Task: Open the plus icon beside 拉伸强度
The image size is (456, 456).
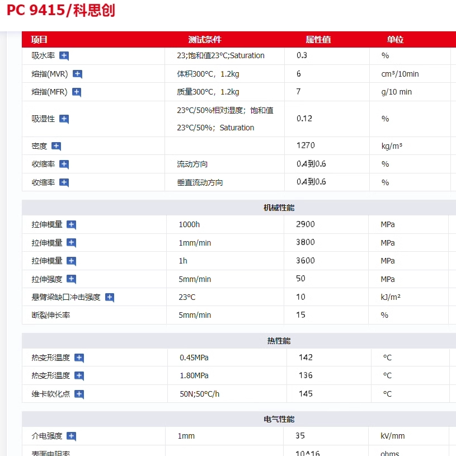Action: [71, 279]
